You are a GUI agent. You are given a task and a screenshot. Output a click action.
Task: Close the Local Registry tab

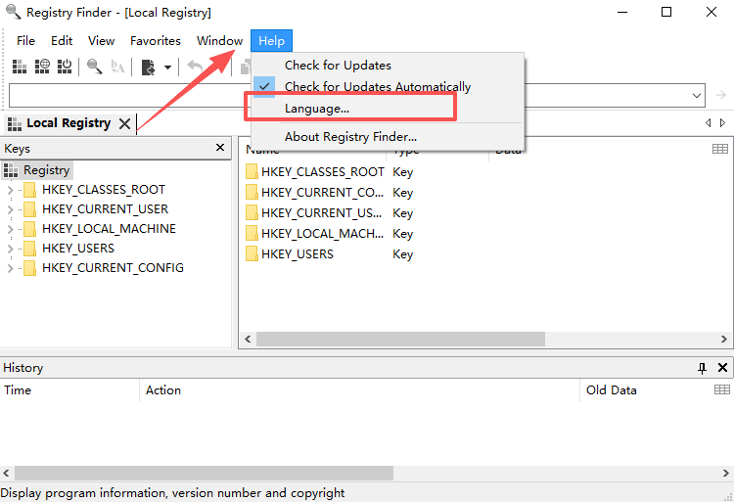pyautogui.click(x=124, y=124)
